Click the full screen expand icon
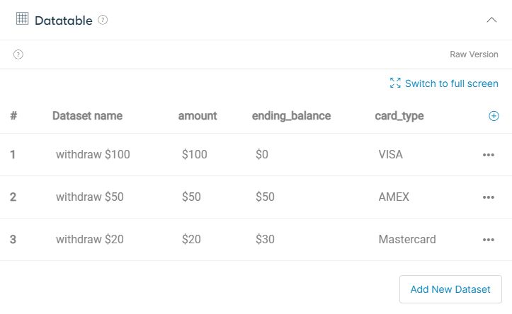512x314 pixels. pyautogui.click(x=395, y=83)
